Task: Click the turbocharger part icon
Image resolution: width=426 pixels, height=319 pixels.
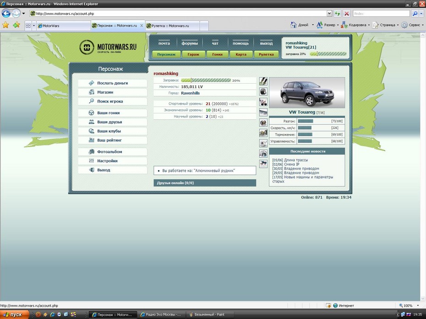Action: pos(263,143)
